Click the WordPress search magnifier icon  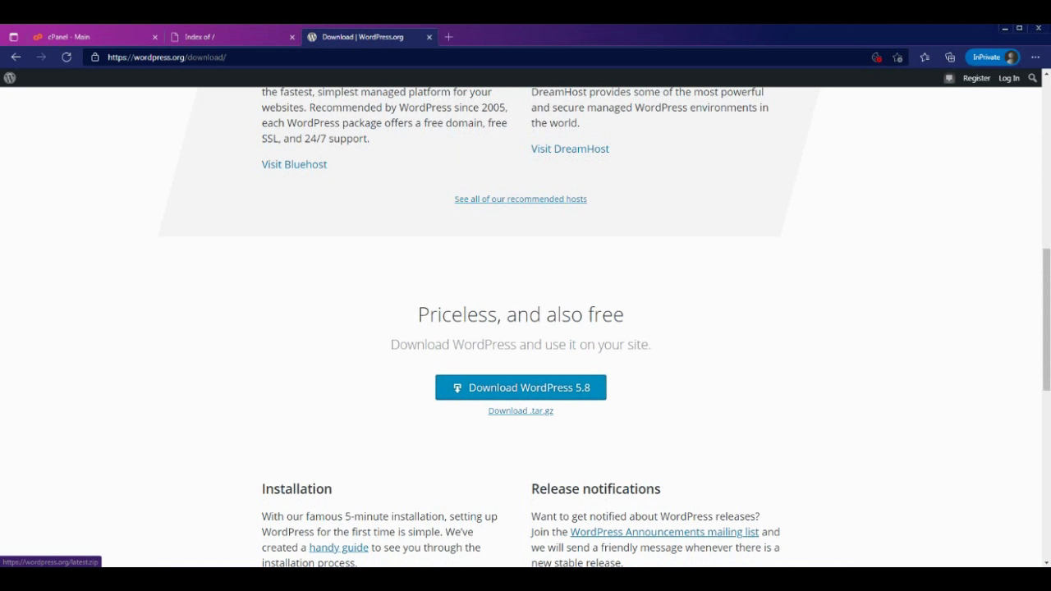[1033, 78]
